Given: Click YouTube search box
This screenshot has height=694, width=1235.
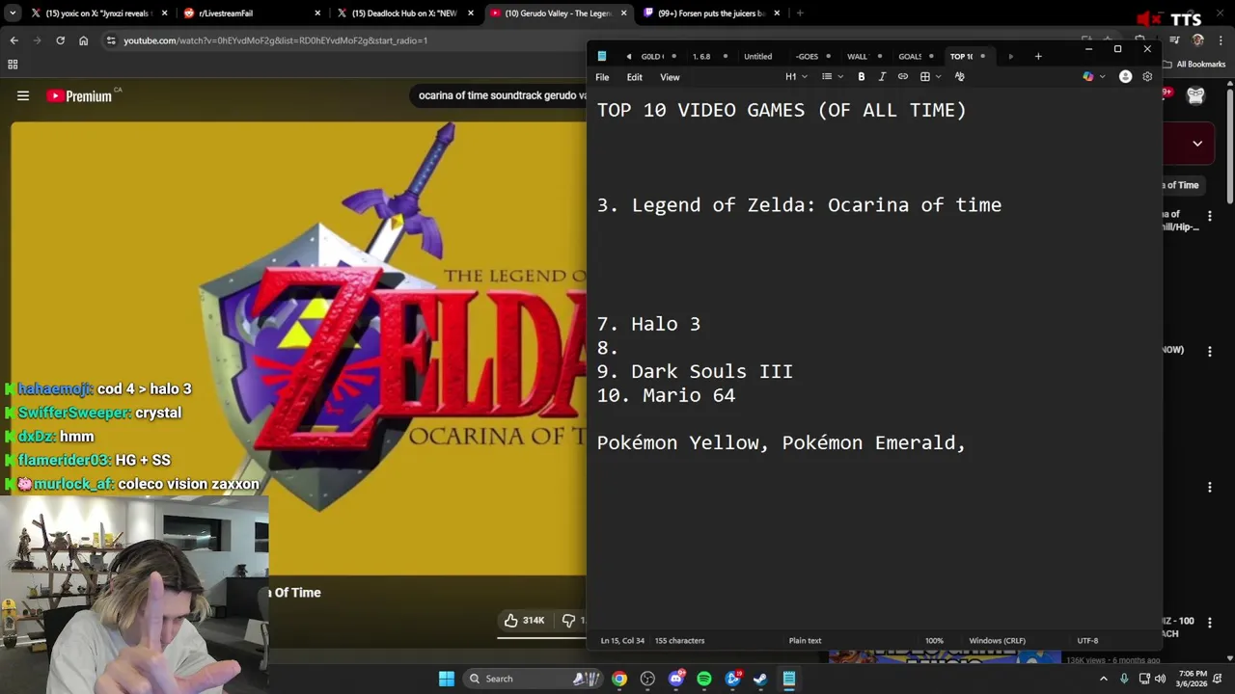Looking at the screenshot, I should click(x=497, y=95).
